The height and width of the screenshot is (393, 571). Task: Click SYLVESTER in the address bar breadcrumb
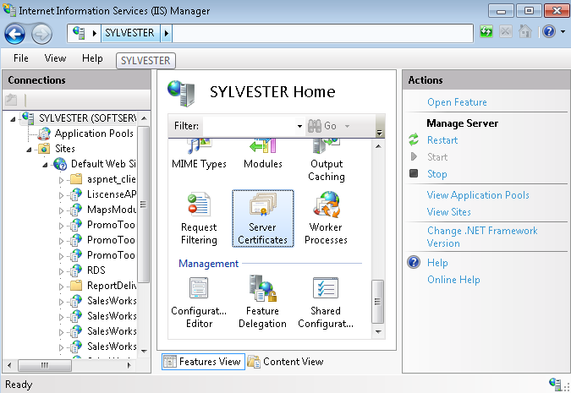coord(129,33)
